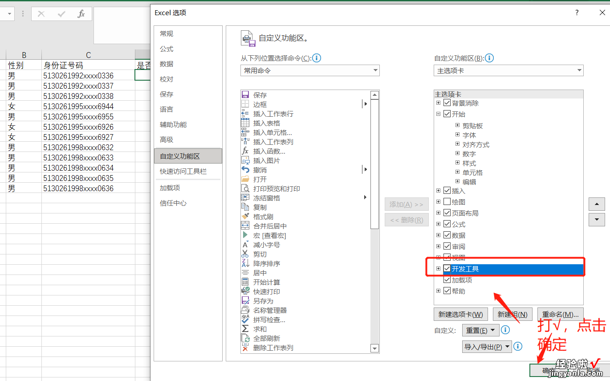
Task: Click the info icon next to 自定义功能区(B)
Action: pos(489,58)
